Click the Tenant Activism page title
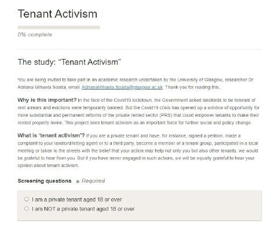The height and width of the screenshot is (226, 278). click(x=57, y=14)
